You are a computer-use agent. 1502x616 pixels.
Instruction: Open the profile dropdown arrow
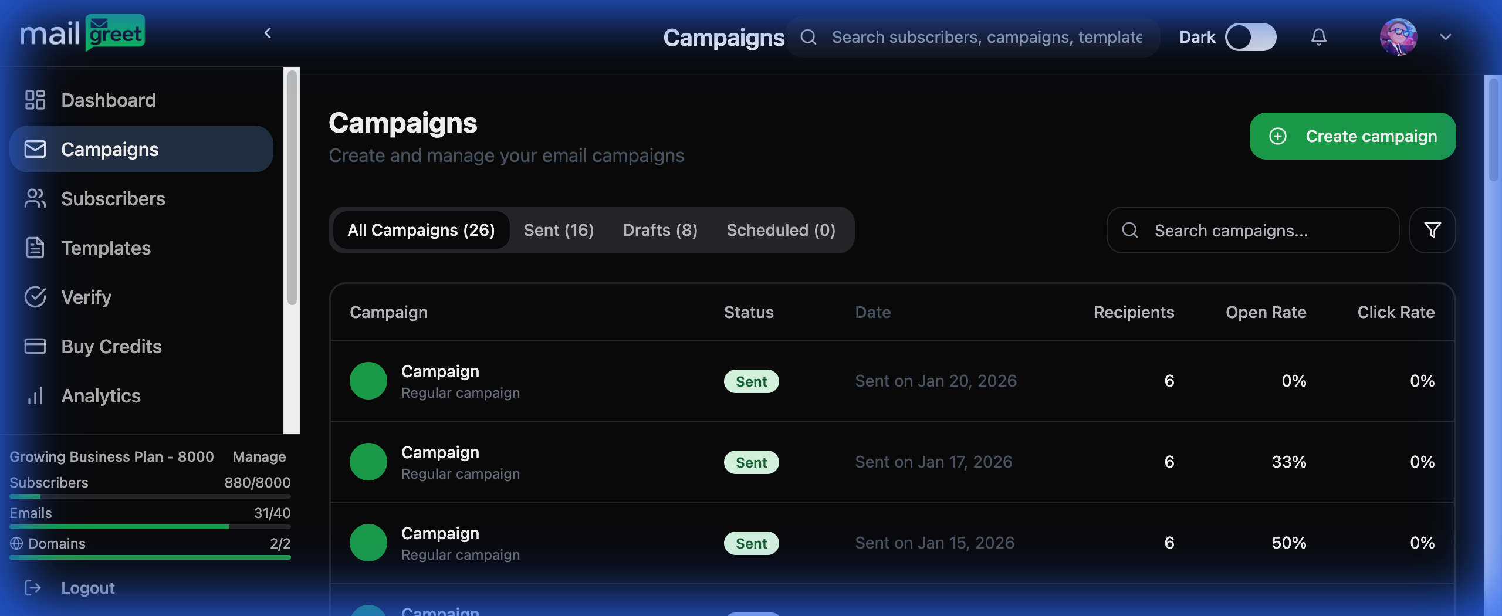1445,38
